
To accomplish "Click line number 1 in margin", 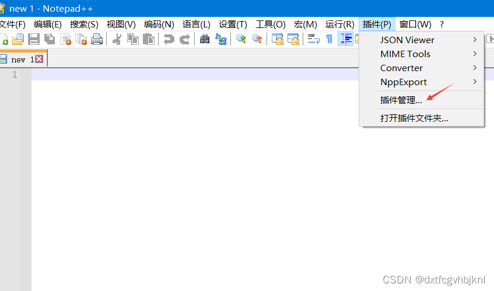I will (15, 74).
